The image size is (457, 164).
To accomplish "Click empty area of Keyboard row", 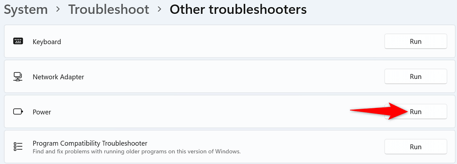I will (x=221, y=41).
